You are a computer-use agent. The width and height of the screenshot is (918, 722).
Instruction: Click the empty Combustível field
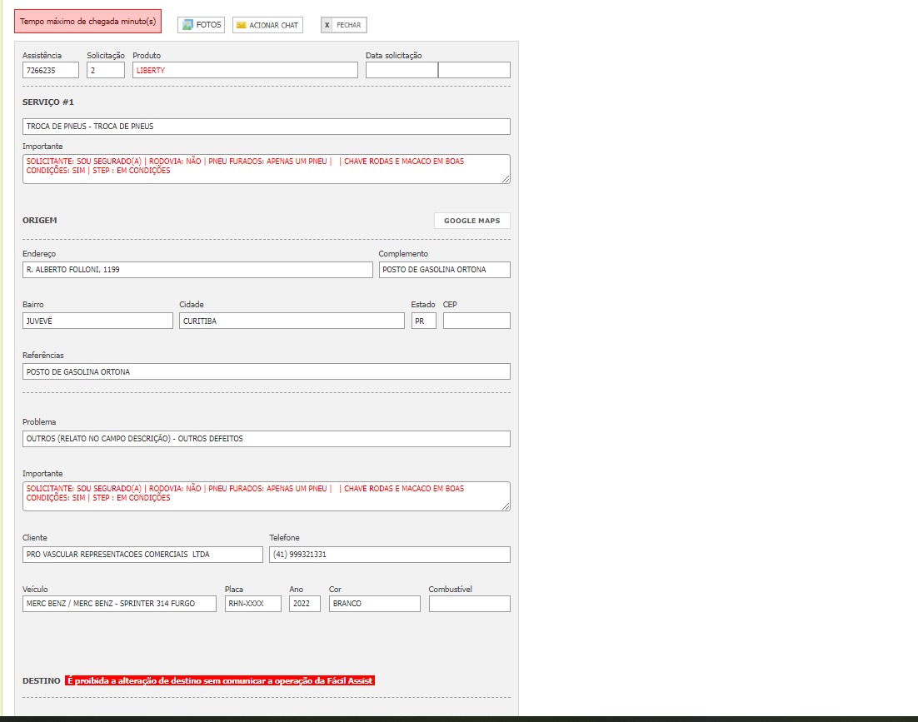pyautogui.click(x=470, y=604)
